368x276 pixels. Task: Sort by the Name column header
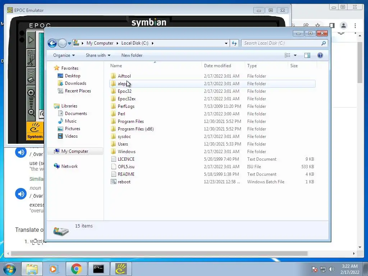[155, 66]
